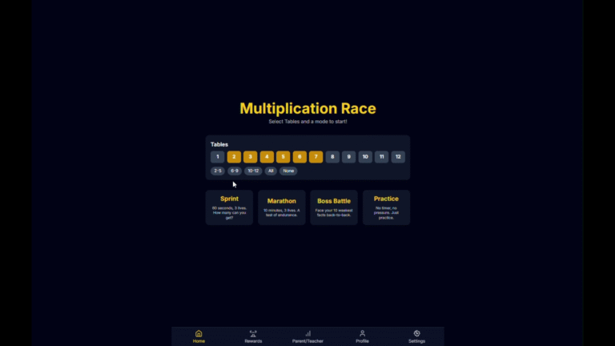This screenshot has height=346, width=615.
Task: Enable multiplication table 8
Action: click(x=332, y=157)
